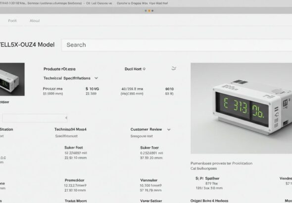Click the TELL5X-OUZ4 Model title
The width and height of the screenshot is (292, 203).
pos(27,45)
